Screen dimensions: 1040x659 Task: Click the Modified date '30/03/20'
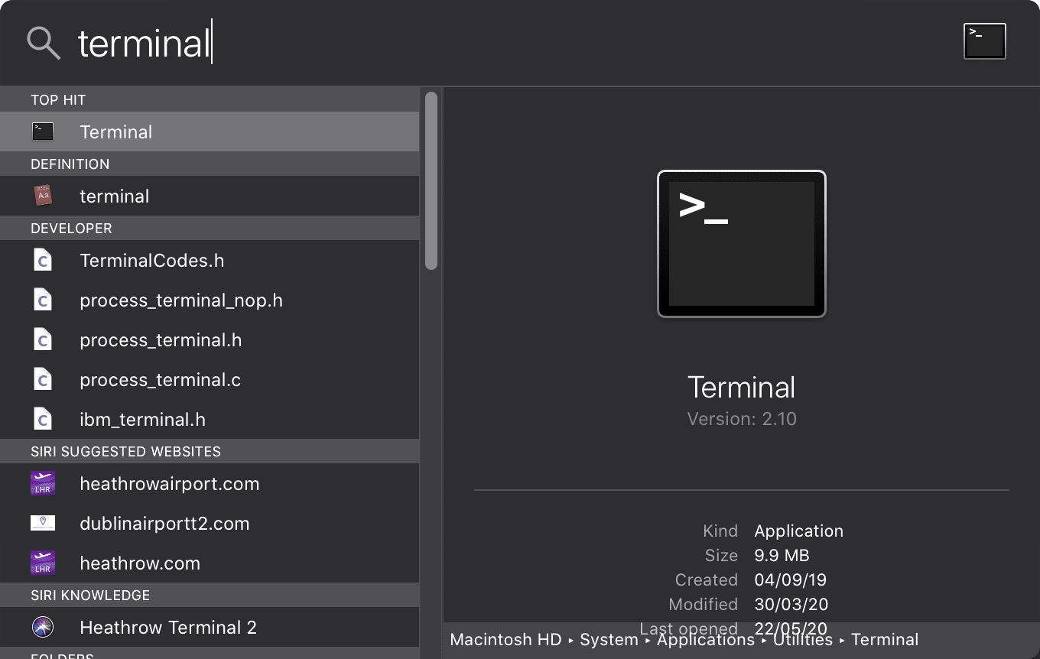point(791,604)
